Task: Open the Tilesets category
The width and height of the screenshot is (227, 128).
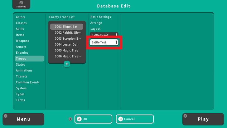Action: [x=22, y=76]
